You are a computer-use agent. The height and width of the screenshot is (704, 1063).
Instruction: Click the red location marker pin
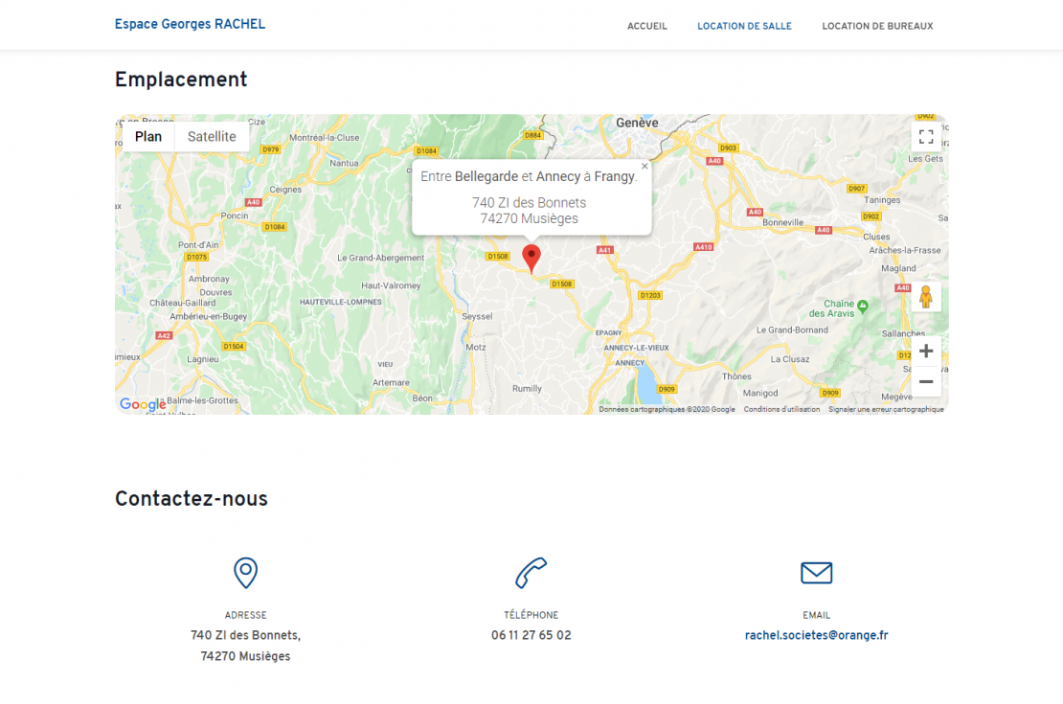(x=531, y=259)
